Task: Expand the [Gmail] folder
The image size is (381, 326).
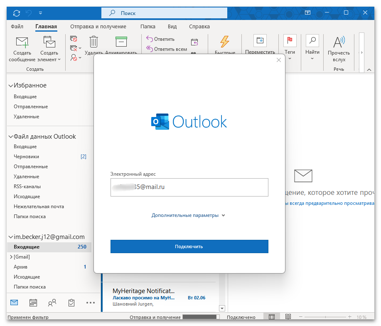Action: [11, 257]
